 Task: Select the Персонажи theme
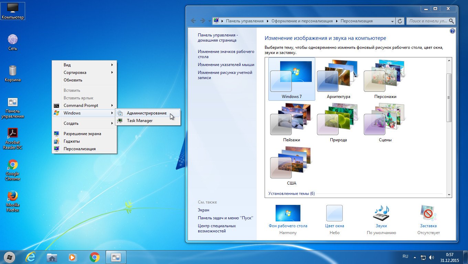[x=385, y=79]
